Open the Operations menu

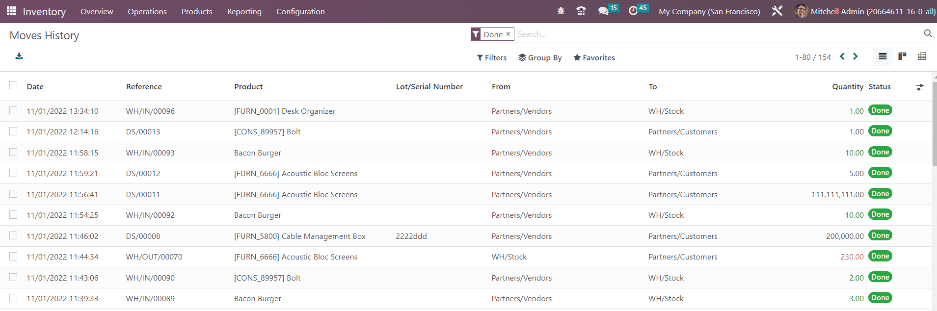[147, 11]
